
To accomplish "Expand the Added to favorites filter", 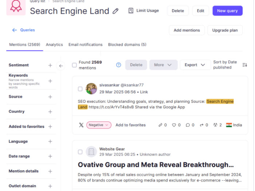I will click(50, 127).
